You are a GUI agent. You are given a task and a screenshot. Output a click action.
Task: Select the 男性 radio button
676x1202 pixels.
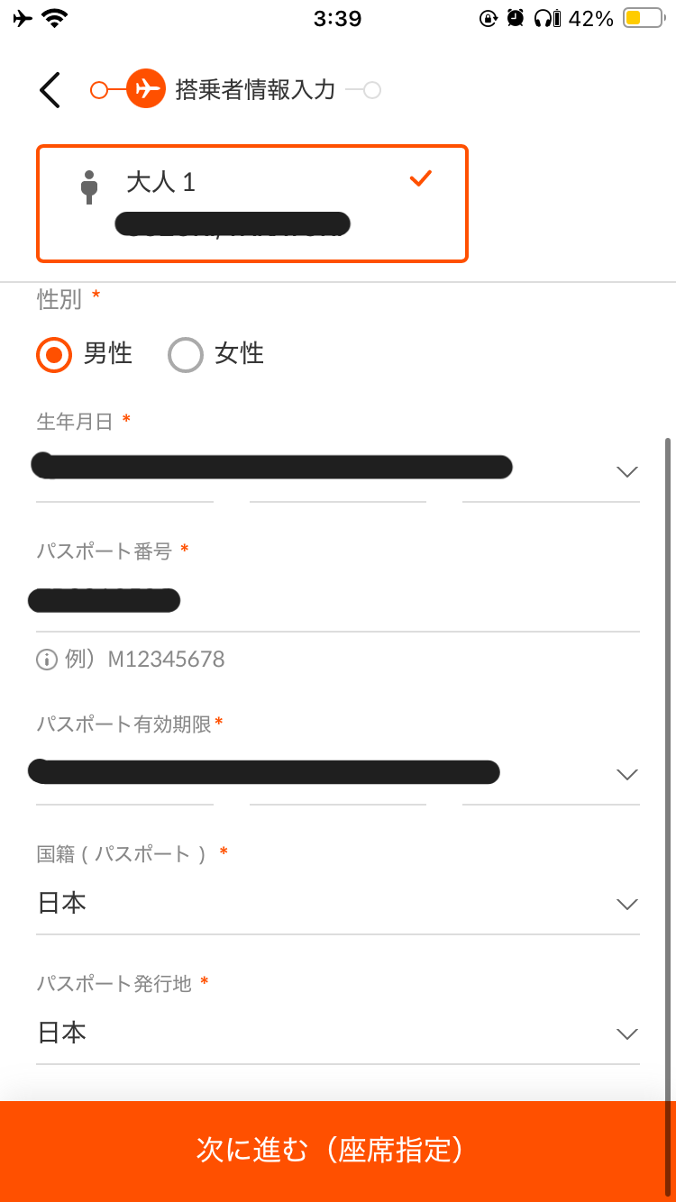pyautogui.click(x=54, y=354)
